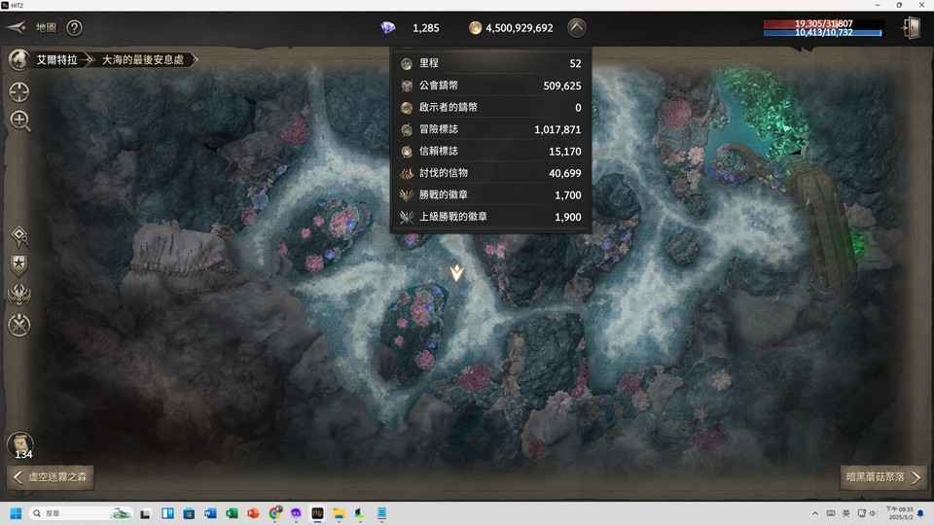
Task: Click the crossed swords round icon
Action: [x=19, y=325]
